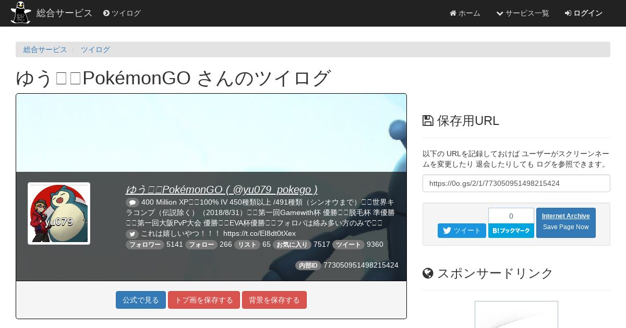
Task: Click the ツイート count badge
Action: pyautogui.click(x=348, y=245)
